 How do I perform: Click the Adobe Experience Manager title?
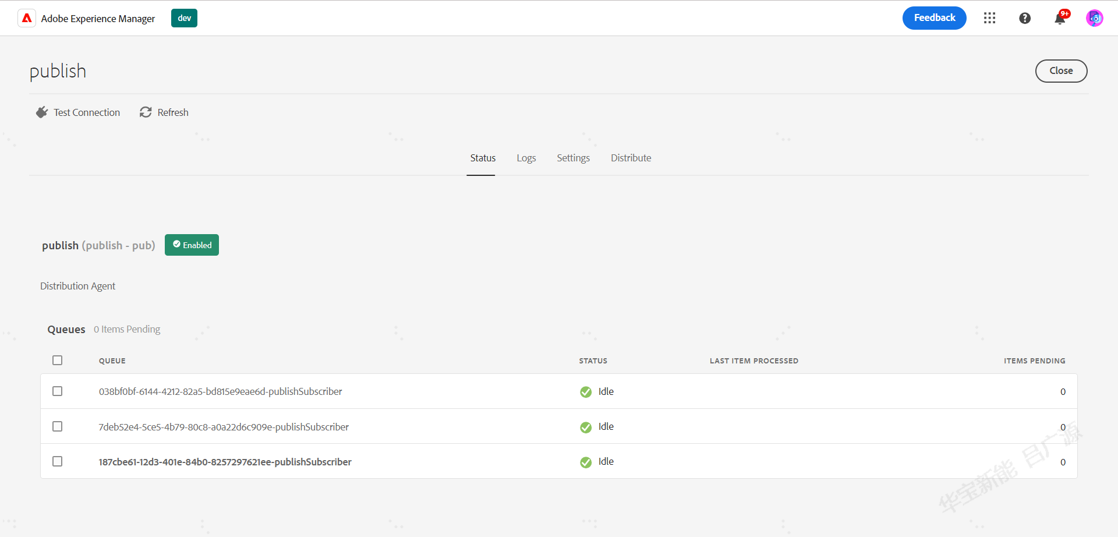click(x=98, y=19)
